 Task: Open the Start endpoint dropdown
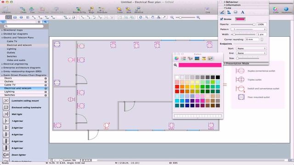(251, 49)
